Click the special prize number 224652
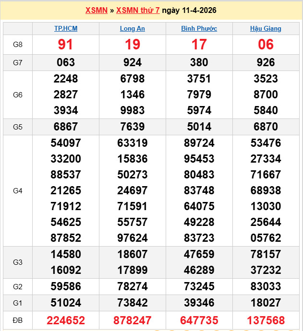The width and height of the screenshot is (303, 331). pos(66,320)
